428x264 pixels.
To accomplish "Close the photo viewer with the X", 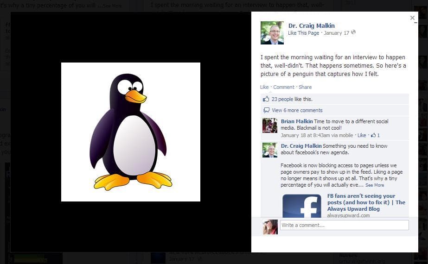I will coord(412,18).
